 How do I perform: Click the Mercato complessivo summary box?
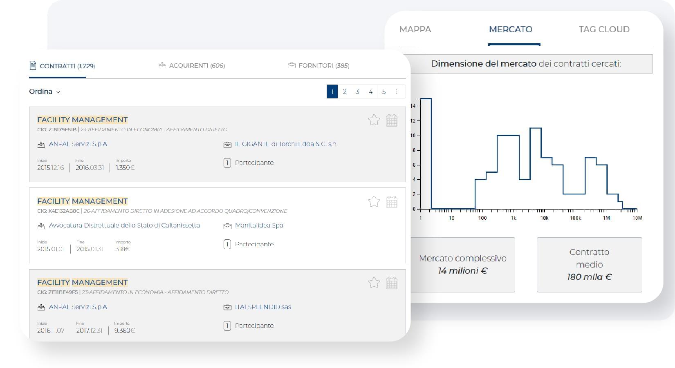click(x=462, y=265)
